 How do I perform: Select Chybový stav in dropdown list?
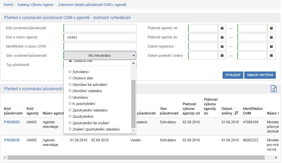pos(70,78)
